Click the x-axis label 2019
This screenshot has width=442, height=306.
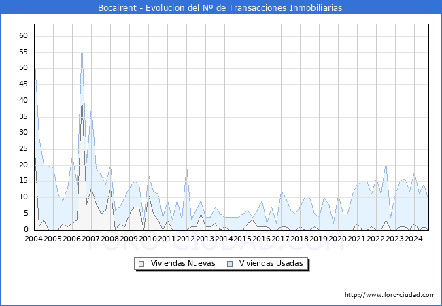pyautogui.click(x=318, y=239)
